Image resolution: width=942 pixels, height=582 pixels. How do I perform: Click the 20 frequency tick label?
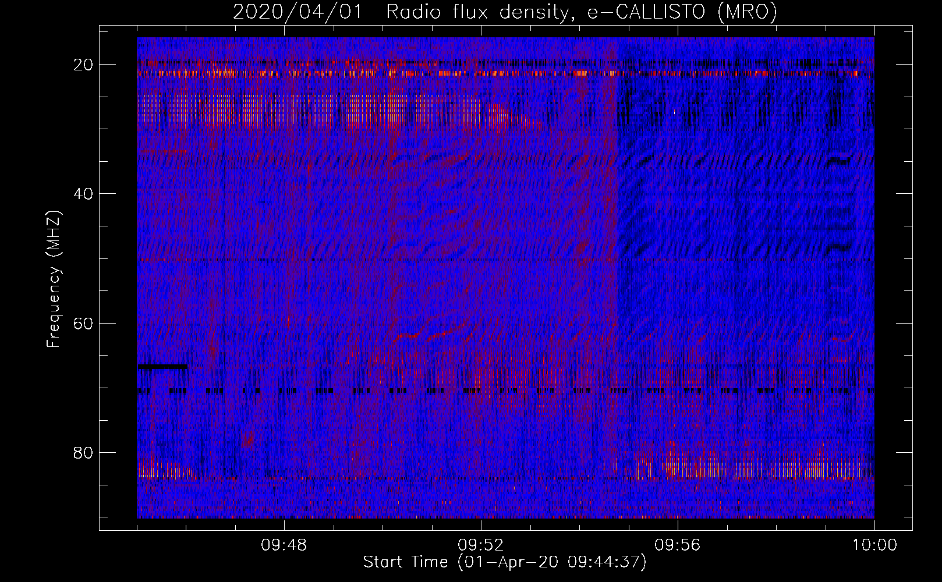pyautogui.click(x=84, y=65)
